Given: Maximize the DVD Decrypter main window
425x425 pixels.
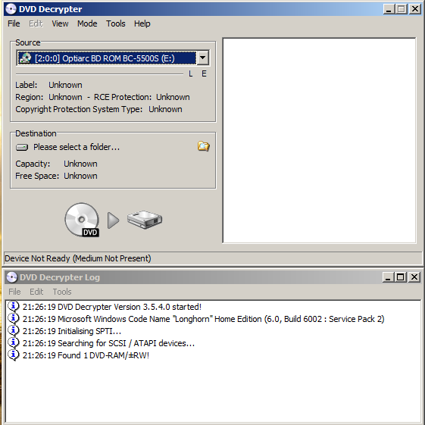Looking at the screenshot, I should click(402, 9).
